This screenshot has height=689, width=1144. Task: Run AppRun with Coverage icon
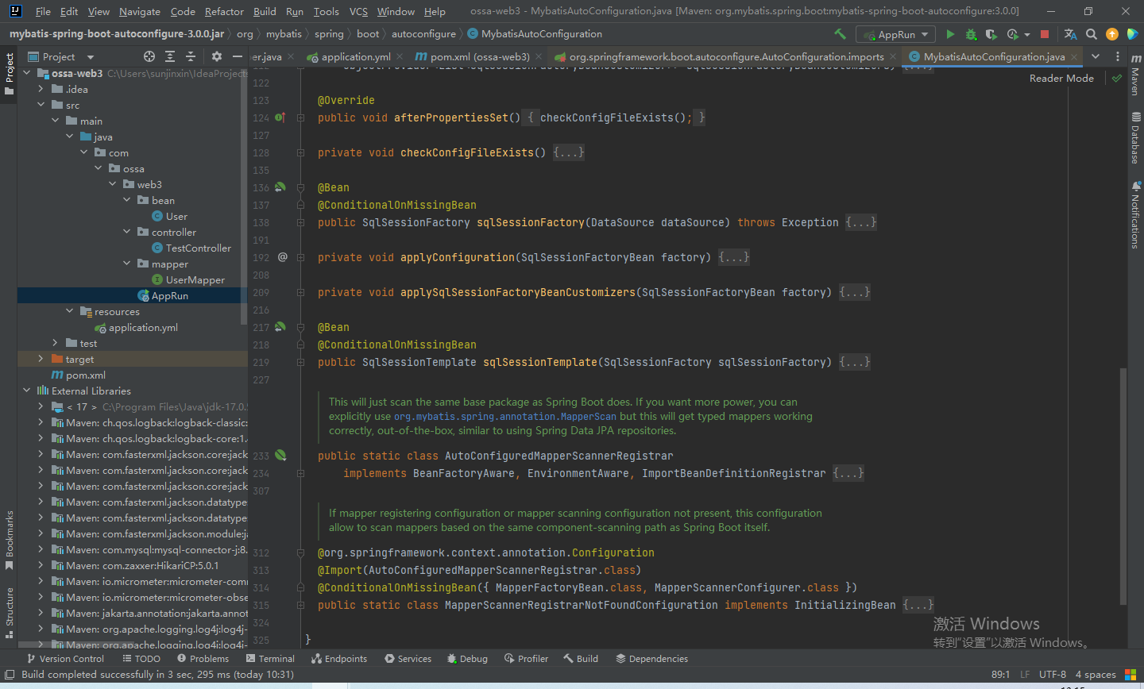tap(991, 34)
